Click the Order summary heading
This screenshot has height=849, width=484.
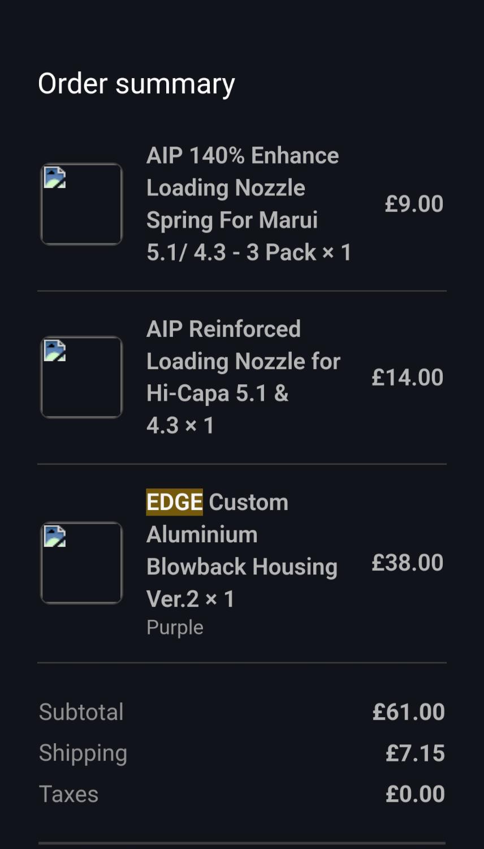click(x=136, y=84)
